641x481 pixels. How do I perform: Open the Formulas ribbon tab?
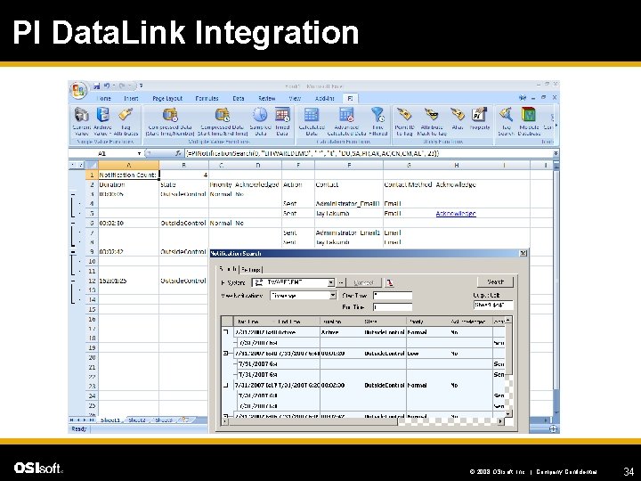(x=207, y=99)
